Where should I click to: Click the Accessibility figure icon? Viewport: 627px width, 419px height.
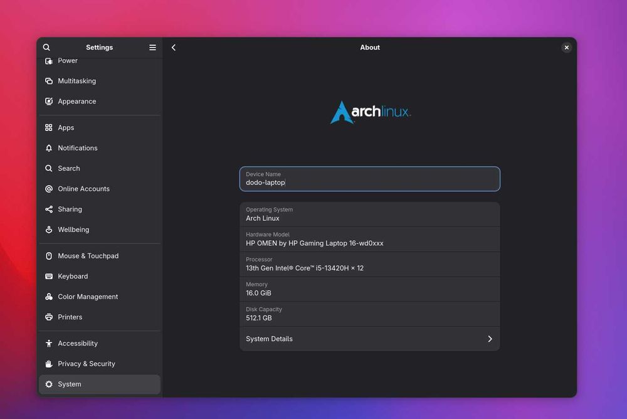tap(49, 343)
